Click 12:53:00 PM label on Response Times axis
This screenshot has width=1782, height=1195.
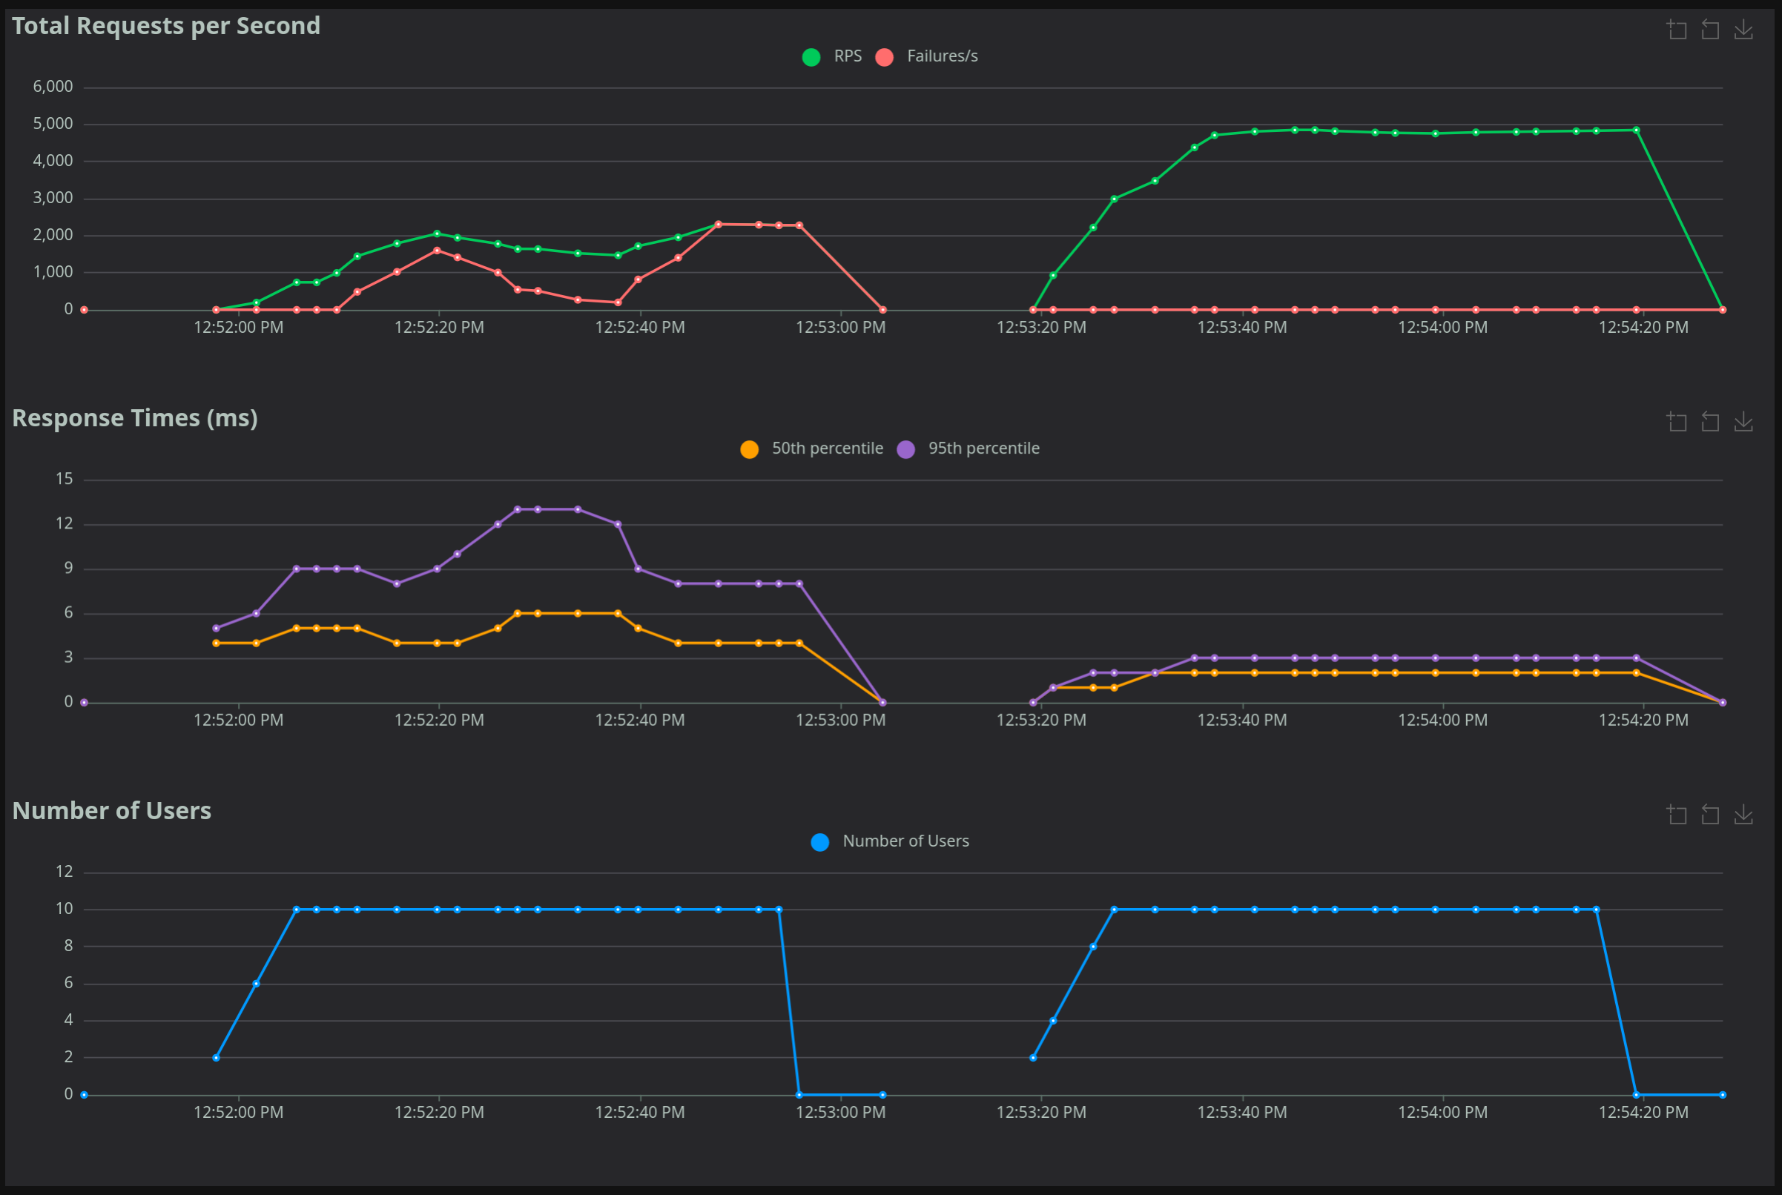pyautogui.click(x=840, y=721)
